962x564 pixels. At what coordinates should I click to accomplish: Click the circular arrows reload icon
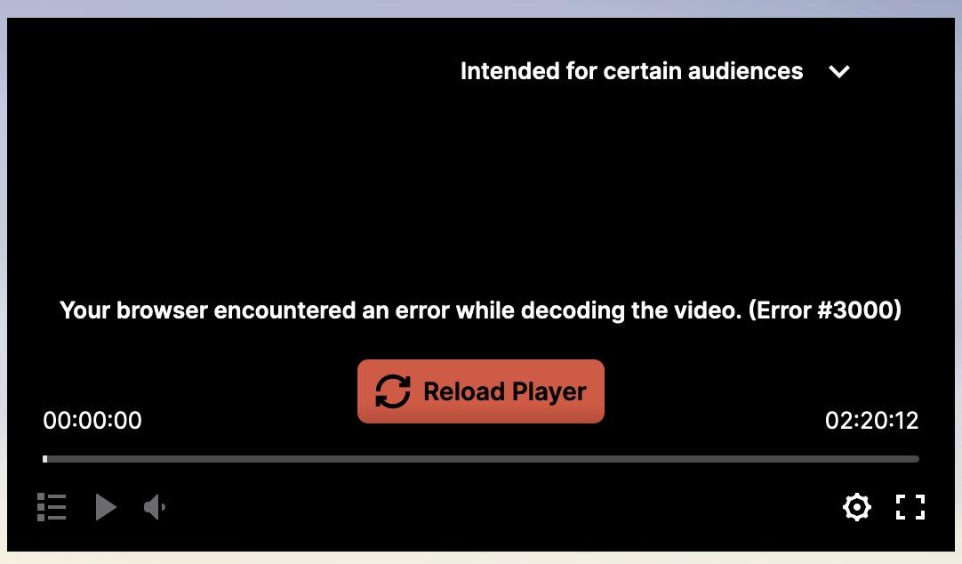[393, 391]
